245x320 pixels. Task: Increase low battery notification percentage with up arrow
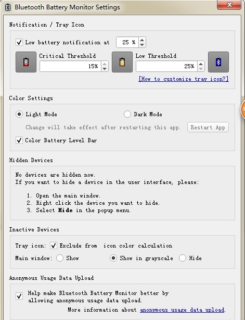click(142, 40)
